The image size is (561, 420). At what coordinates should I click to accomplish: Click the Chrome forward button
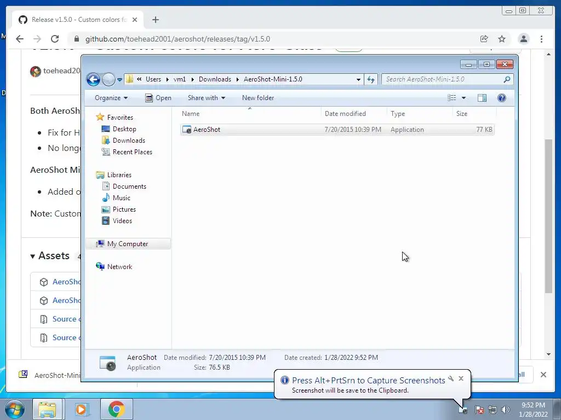click(37, 39)
